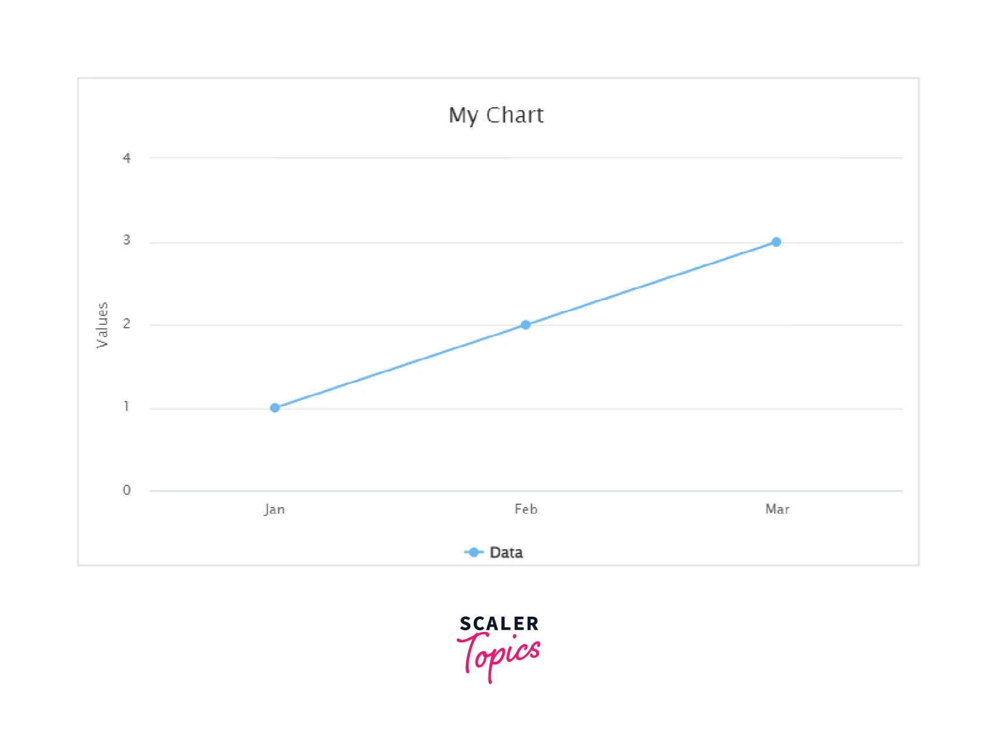Toggle the Data series legend label

tap(506, 552)
